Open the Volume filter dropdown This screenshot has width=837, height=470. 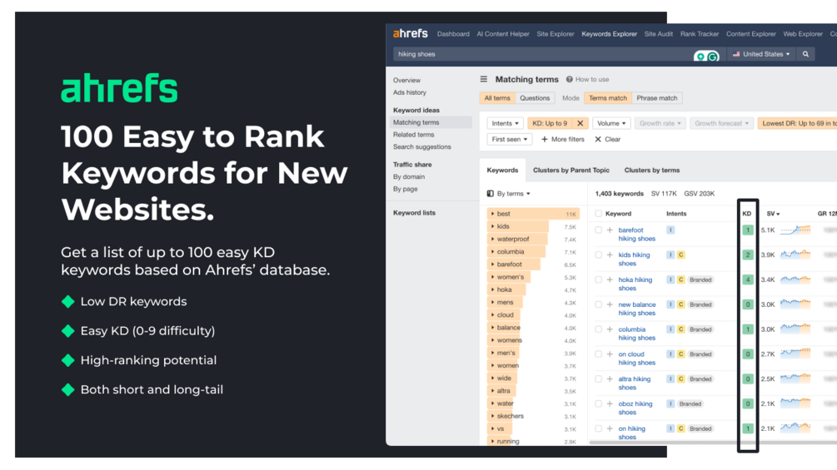(611, 123)
